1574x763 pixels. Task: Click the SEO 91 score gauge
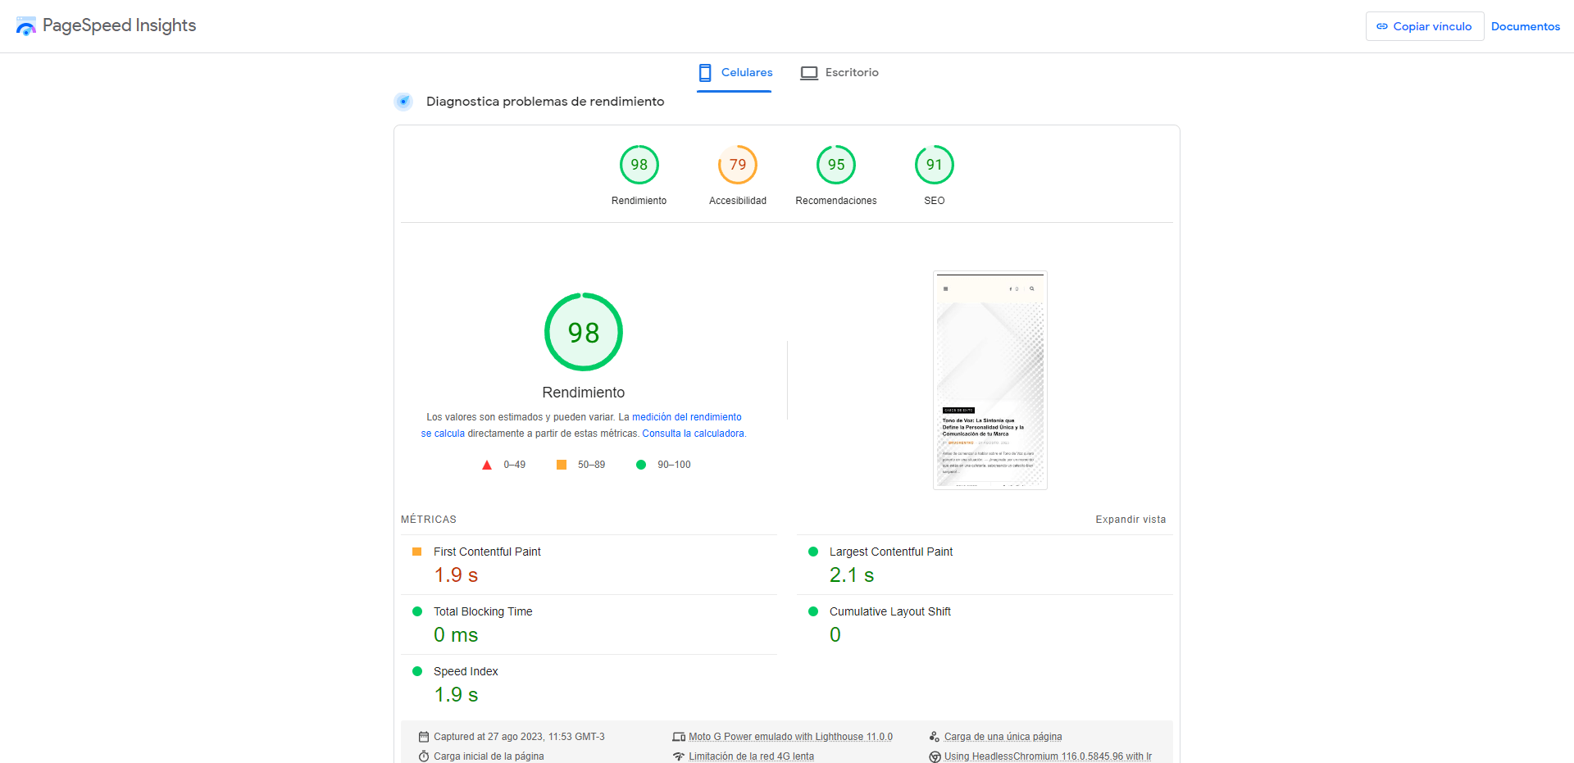(934, 165)
